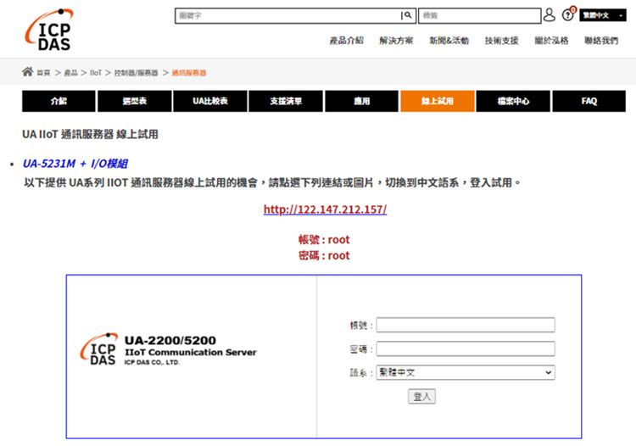Click the 通訊服務器 breadcrumb link
The image size is (636, 446).
[x=189, y=73]
